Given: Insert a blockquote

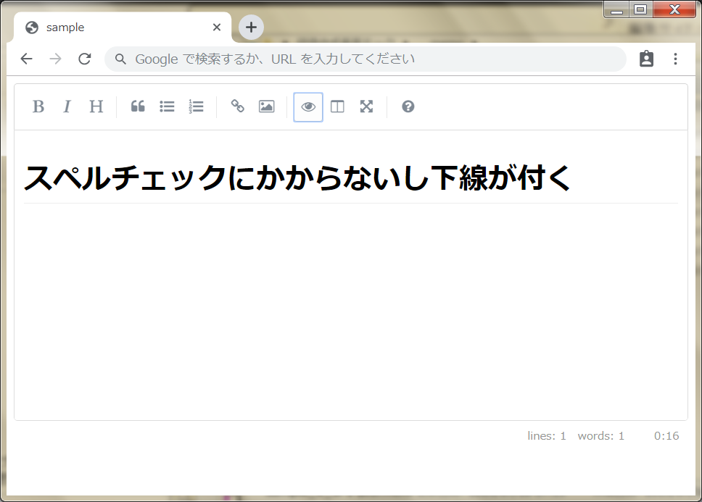Looking at the screenshot, I should [138, 106].
